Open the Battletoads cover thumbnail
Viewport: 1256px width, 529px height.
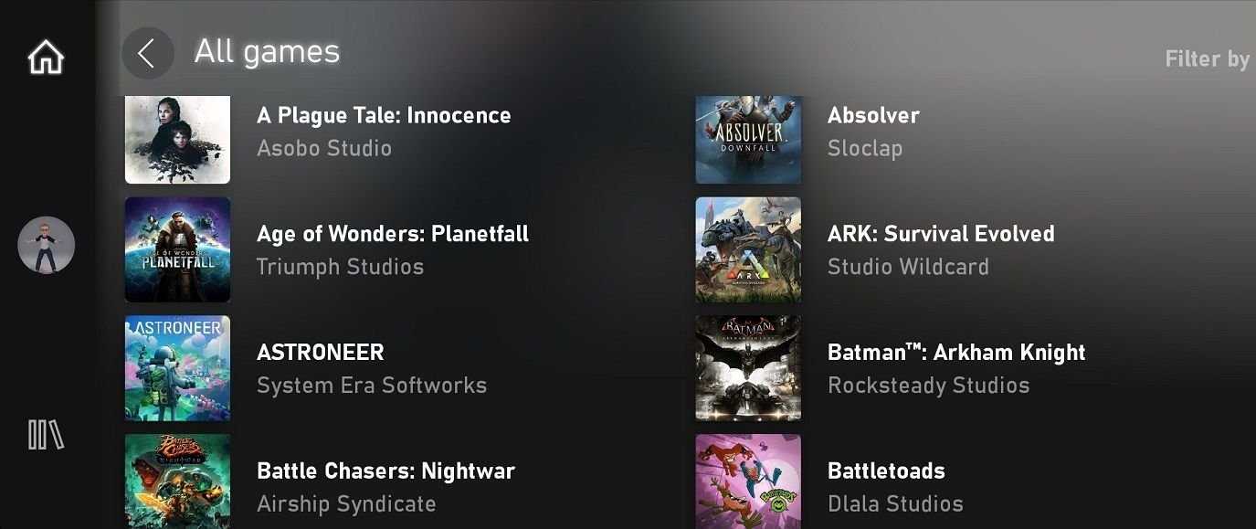(748, 481)
